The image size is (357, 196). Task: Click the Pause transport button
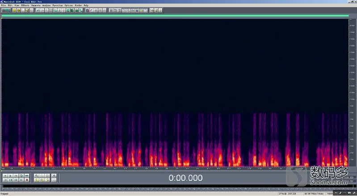[16, 176]
